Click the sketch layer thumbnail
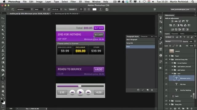This screenshot has width=197, height=110. [x=171, y=51]
